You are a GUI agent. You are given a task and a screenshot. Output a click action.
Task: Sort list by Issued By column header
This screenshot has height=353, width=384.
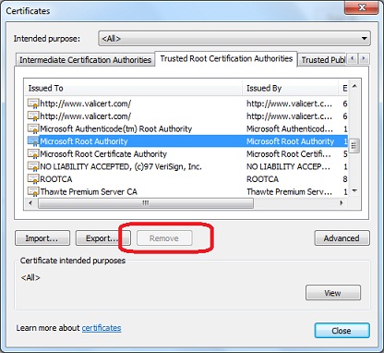pos(290,89)
